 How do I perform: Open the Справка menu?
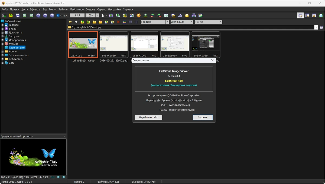128,9
